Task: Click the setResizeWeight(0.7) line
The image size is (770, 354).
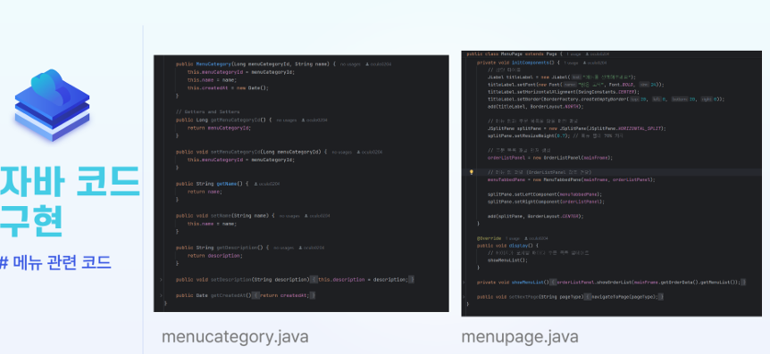Action: (x=555, y=136)
